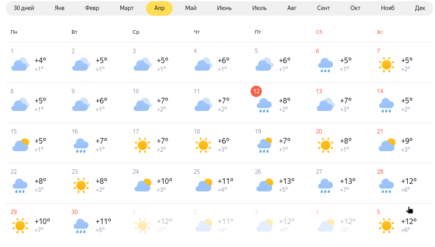
Task: Click the rain cloud icon on April 6
Action: click(325, 65)
